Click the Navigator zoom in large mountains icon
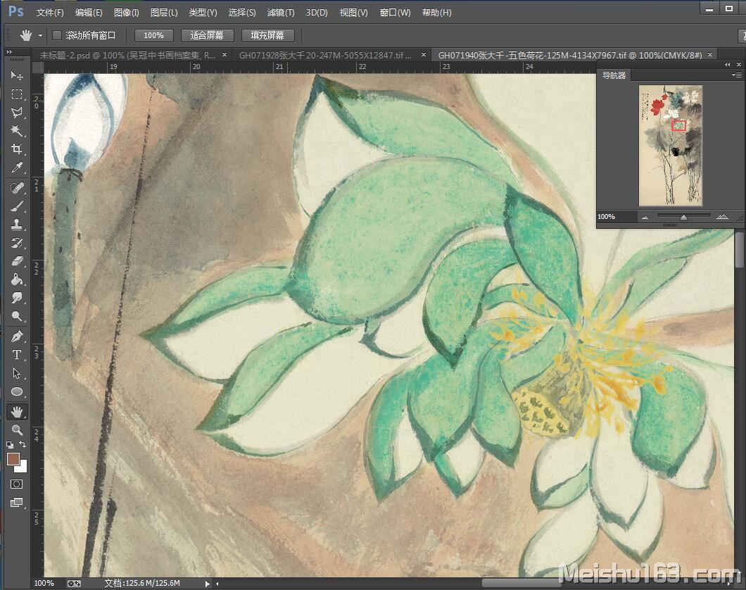Image resolution: width=746 pixels, height=590 pixels. coord(722,216)
